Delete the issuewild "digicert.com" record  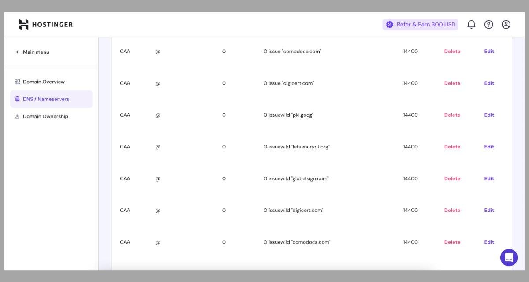tap(452, 210)
